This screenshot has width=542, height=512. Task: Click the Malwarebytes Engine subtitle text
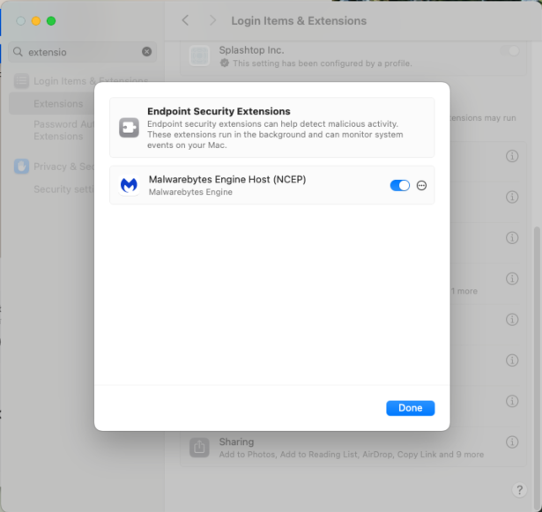coord(190,192)
